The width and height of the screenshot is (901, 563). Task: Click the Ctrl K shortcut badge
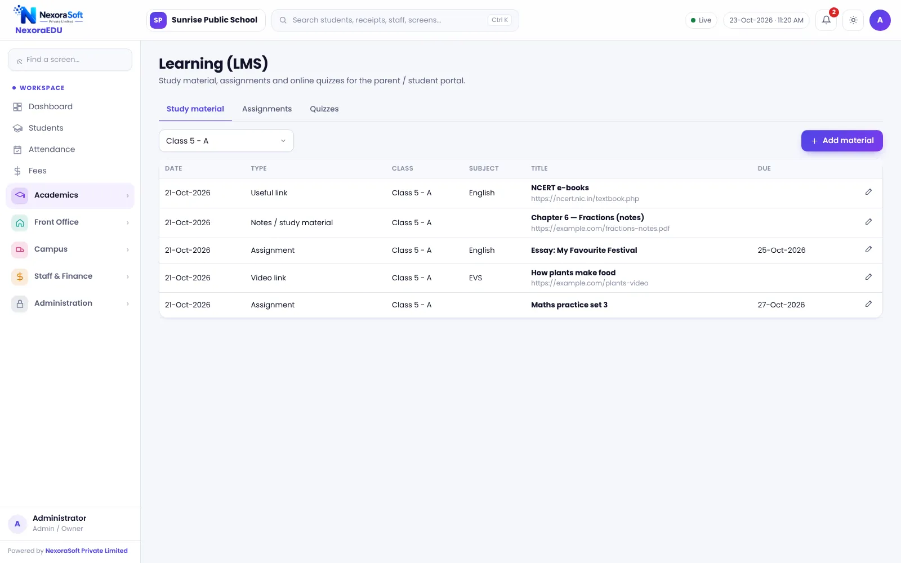click(499, 20)
